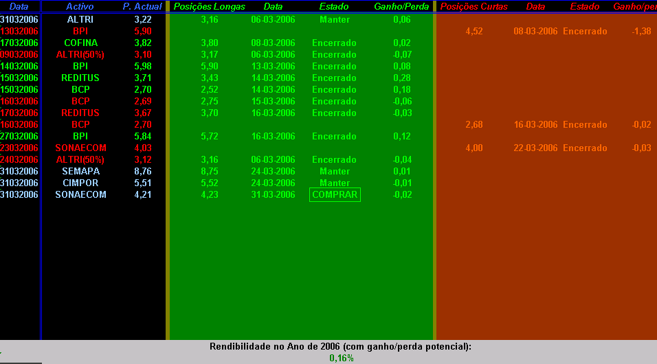The width and height of the screenshot is (657, 364).
Task: Select the gain value 0,18
Action: pyautogui.click(x=402, y=90)
